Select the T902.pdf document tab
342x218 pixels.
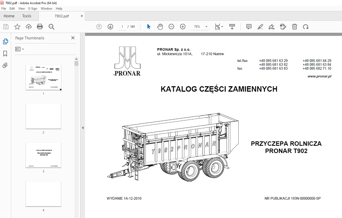[x=62, y=16]
